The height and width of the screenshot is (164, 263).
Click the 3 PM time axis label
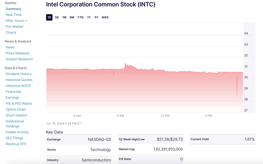point(208,116)
